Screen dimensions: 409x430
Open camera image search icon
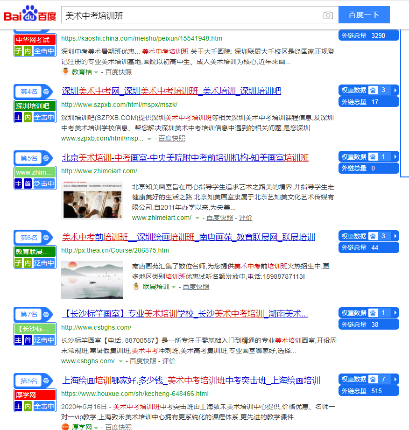click(x=328, y=15)
